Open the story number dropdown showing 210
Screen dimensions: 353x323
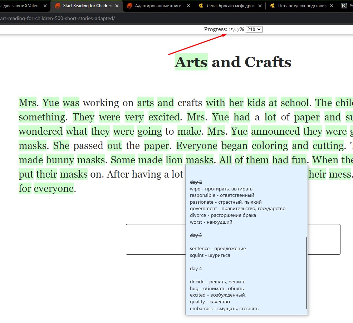[x=254, y=29]
